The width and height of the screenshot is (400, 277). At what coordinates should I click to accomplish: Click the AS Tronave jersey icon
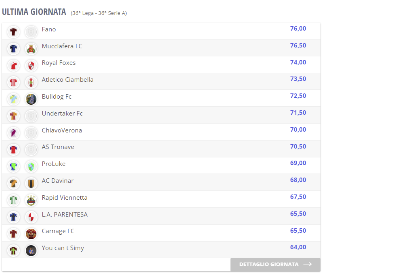[13, 149]
